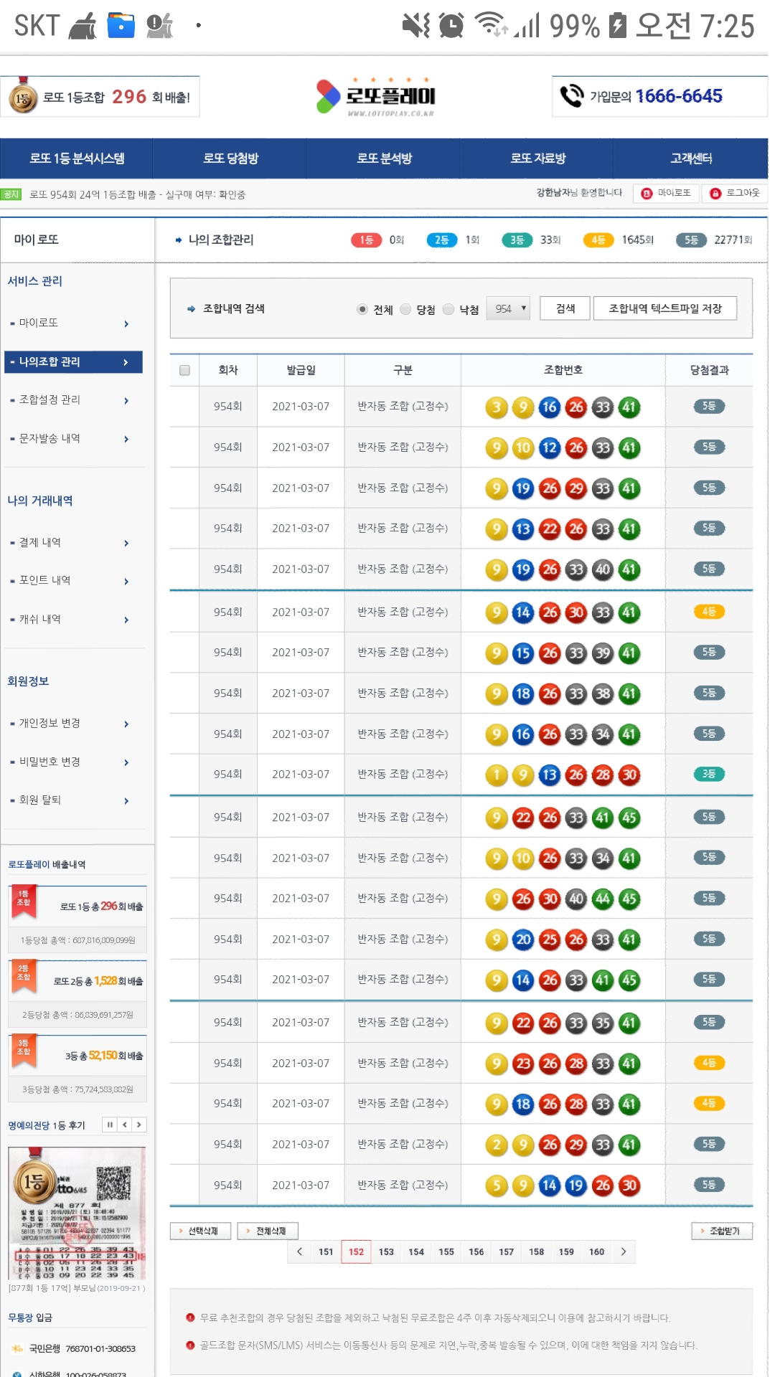This screenshot has height=1377, width=775.
Task: Open 로또 당첨방 menu
Action: (x=230, y=158)
